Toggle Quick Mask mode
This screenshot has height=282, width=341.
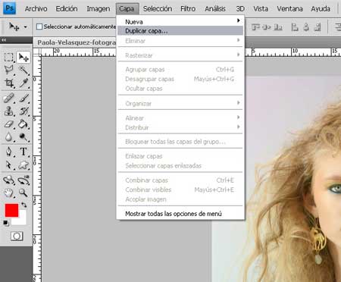[17, 236]
